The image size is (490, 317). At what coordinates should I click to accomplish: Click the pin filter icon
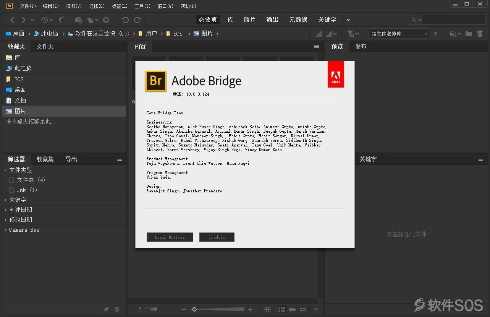106,309
